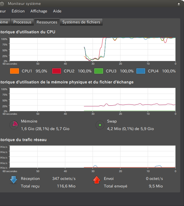Select the Ressources tab
This screenshot has height=206, width=184.
tap(47, 22)
